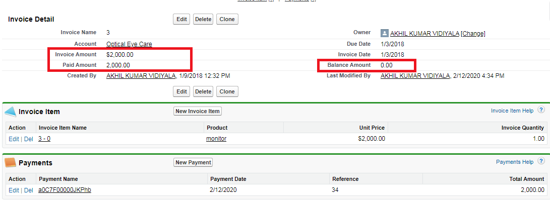
Task: Click the bottom Edit button below Created By
Action: [181, 91]
